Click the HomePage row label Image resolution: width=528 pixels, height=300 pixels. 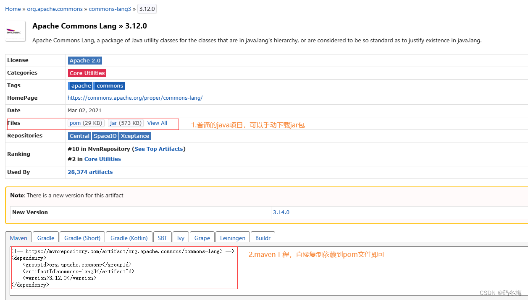coord(22,98)
